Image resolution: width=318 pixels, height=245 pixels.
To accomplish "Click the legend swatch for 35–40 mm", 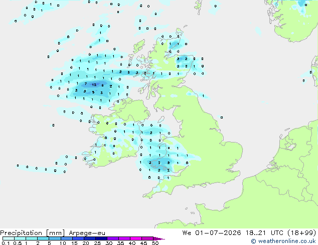I will (124, 238).
